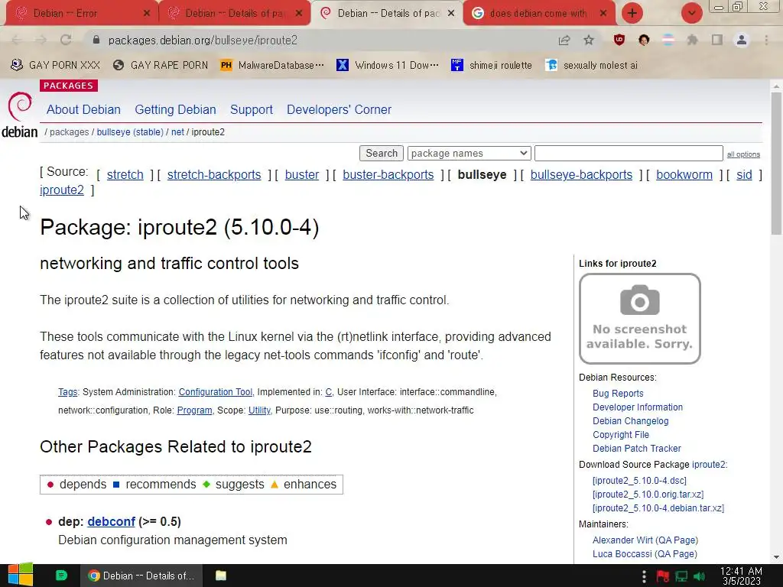Reload the Debian package page
This screenshot has width=783, height=587.
pos(66,40)
